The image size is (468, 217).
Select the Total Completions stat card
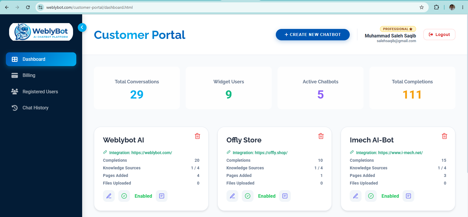pyautogui.click(x=412, y=88)
